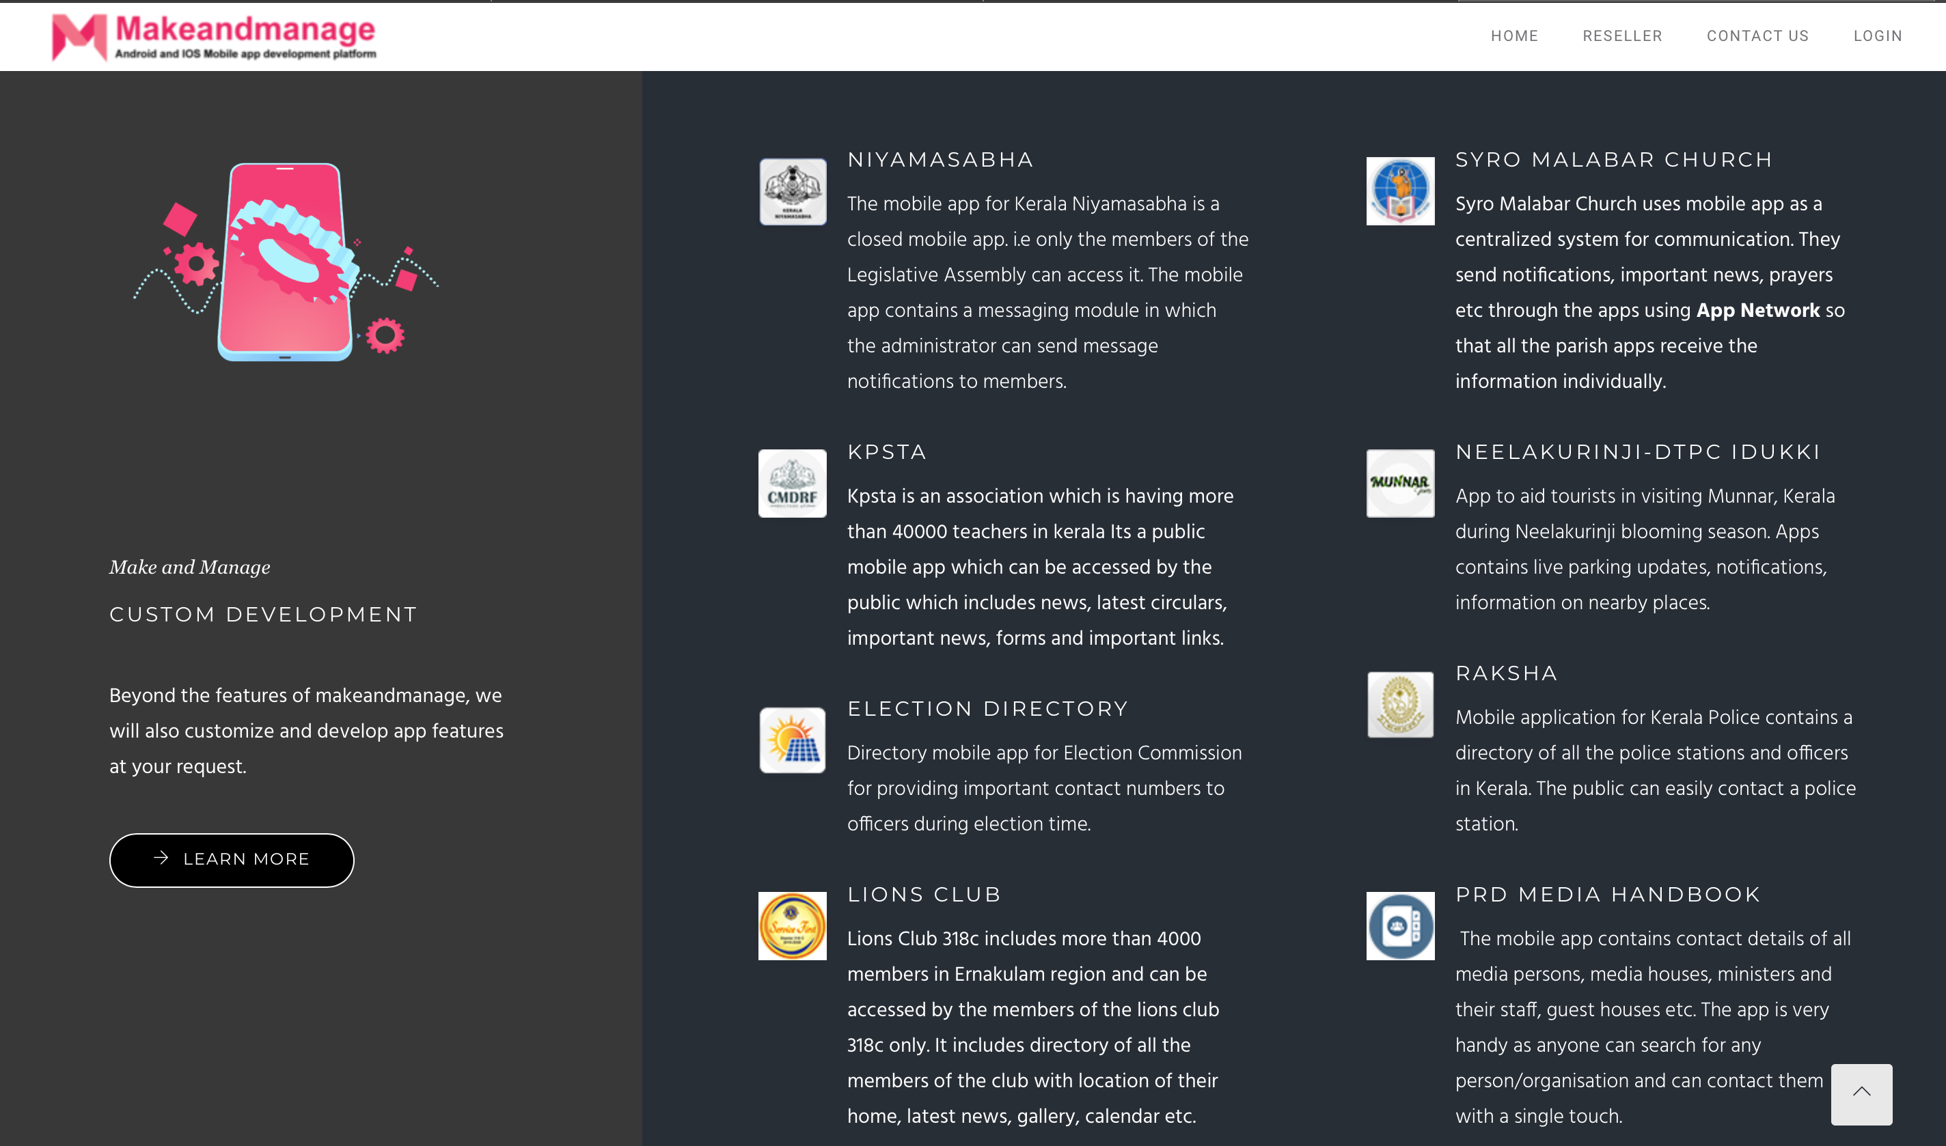The image size is (1946, 1146).
Task: Click the 'Beyond the features of makeandmanage' paragraph
Action: [x=307, y=731]
